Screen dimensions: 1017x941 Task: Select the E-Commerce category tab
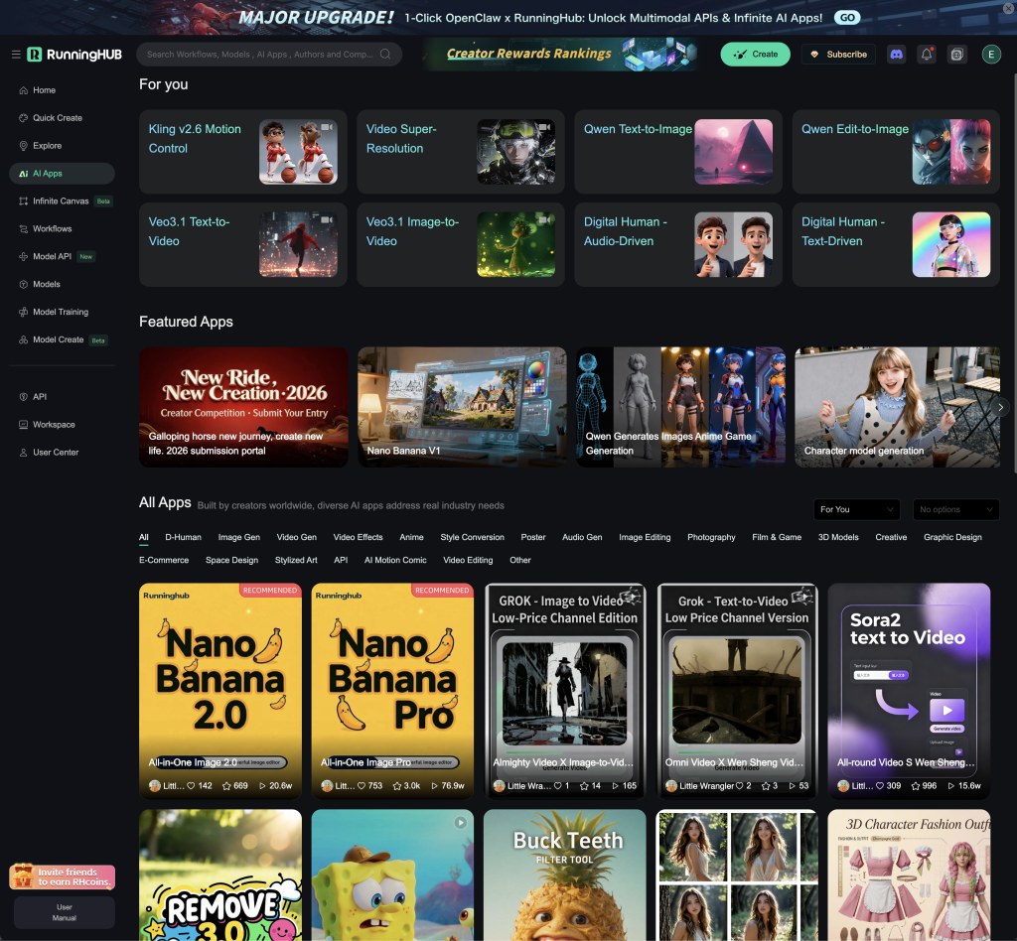pyautogui.click(x=164, y=560)
